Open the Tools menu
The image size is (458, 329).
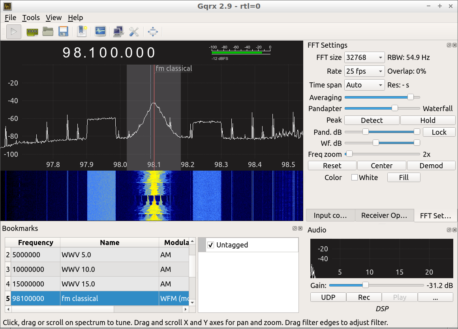tap(31, 18)
